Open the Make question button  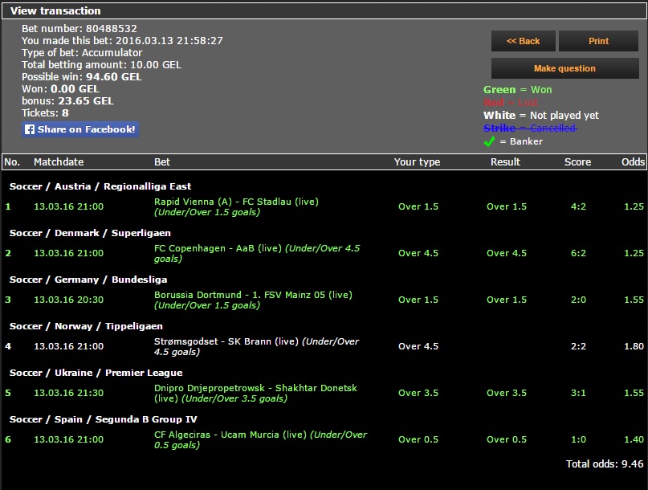(x=565, y=68)
